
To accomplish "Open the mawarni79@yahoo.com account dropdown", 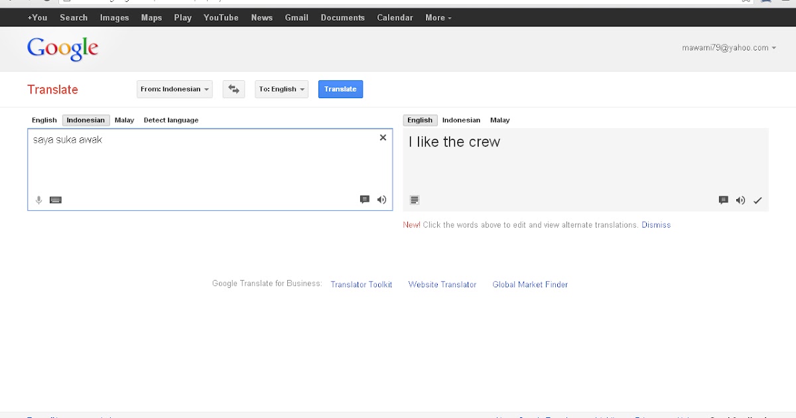I will pyautogui.click(x=729, y=48).
